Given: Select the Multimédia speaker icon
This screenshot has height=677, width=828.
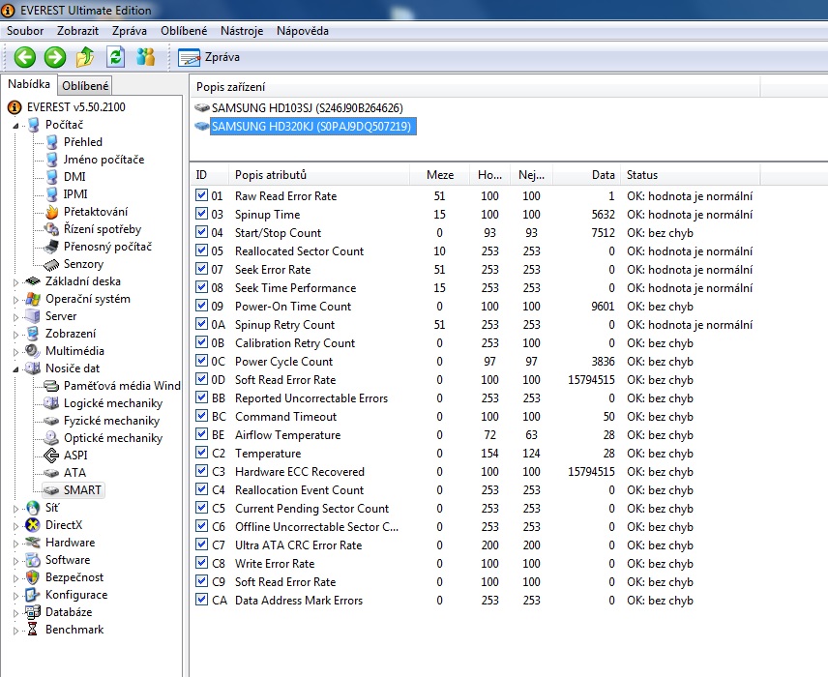Looking at the screenshot, I should [33, 351].
